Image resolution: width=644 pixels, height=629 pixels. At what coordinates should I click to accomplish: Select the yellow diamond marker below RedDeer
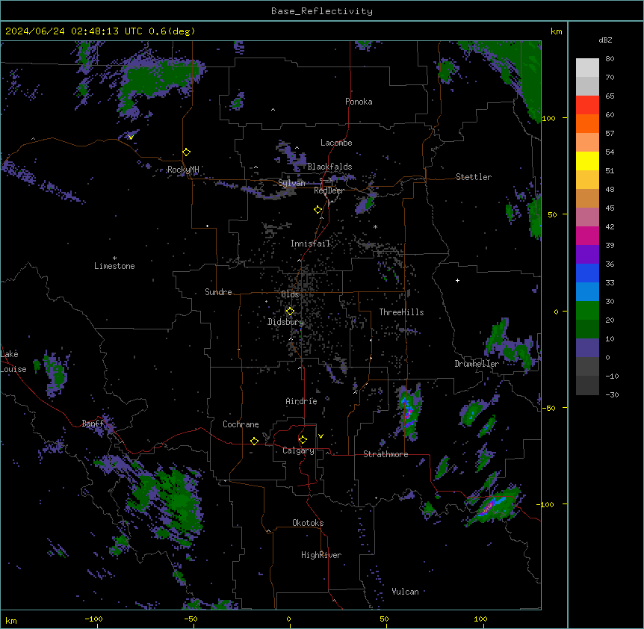click(318, 210)
